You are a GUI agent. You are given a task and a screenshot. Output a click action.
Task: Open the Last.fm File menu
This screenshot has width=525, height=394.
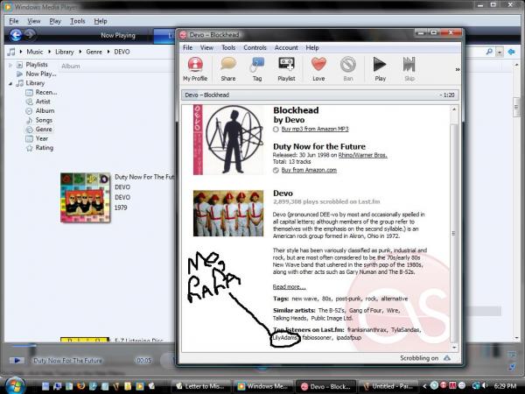187,47
